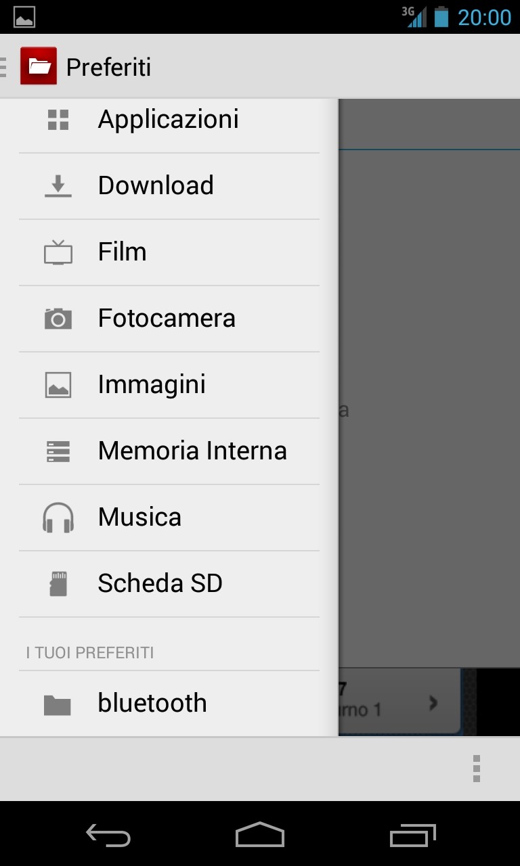Viewport: 520px width, 866px height.
Task: Open the Download label entry
Action: pos(156,185)
